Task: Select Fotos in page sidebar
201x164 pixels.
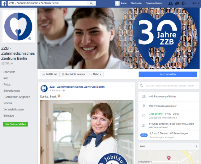Action: click(x=7, y=84)
